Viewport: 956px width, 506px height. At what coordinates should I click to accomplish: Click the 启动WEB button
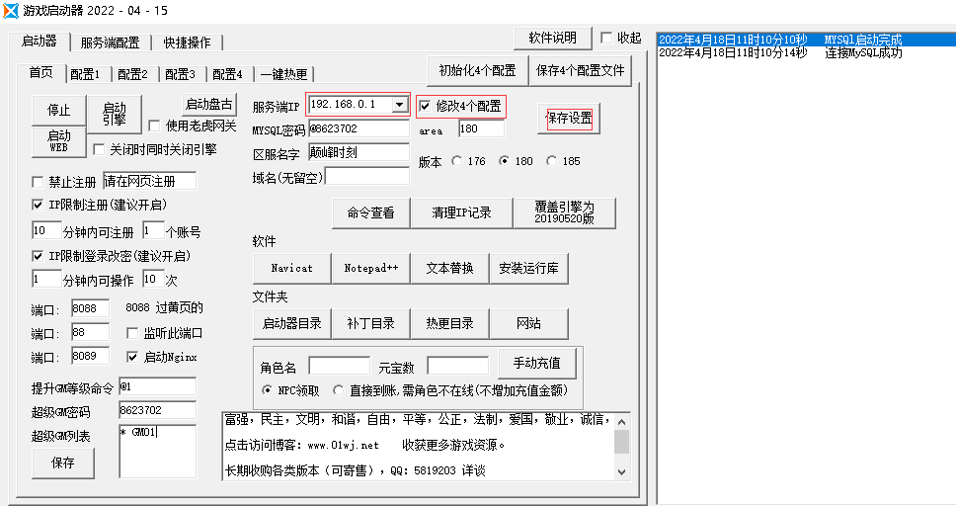point(58,141)
